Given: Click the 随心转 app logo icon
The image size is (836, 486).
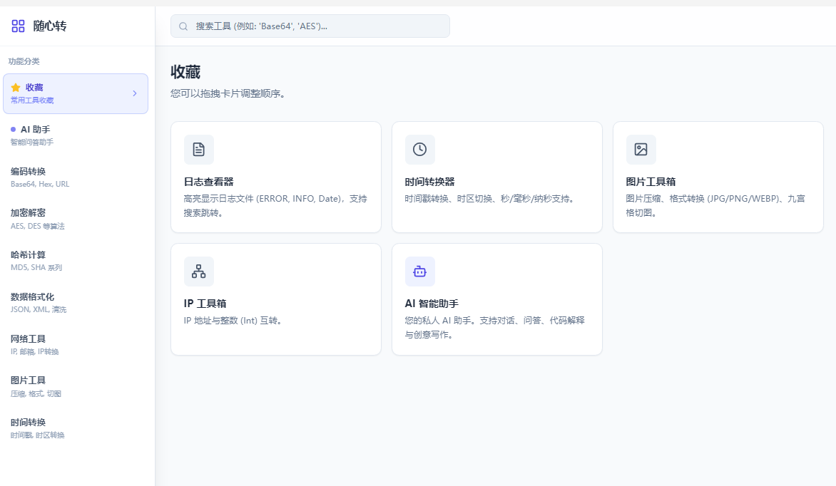Looking at the screenshot, I should 18,26.
